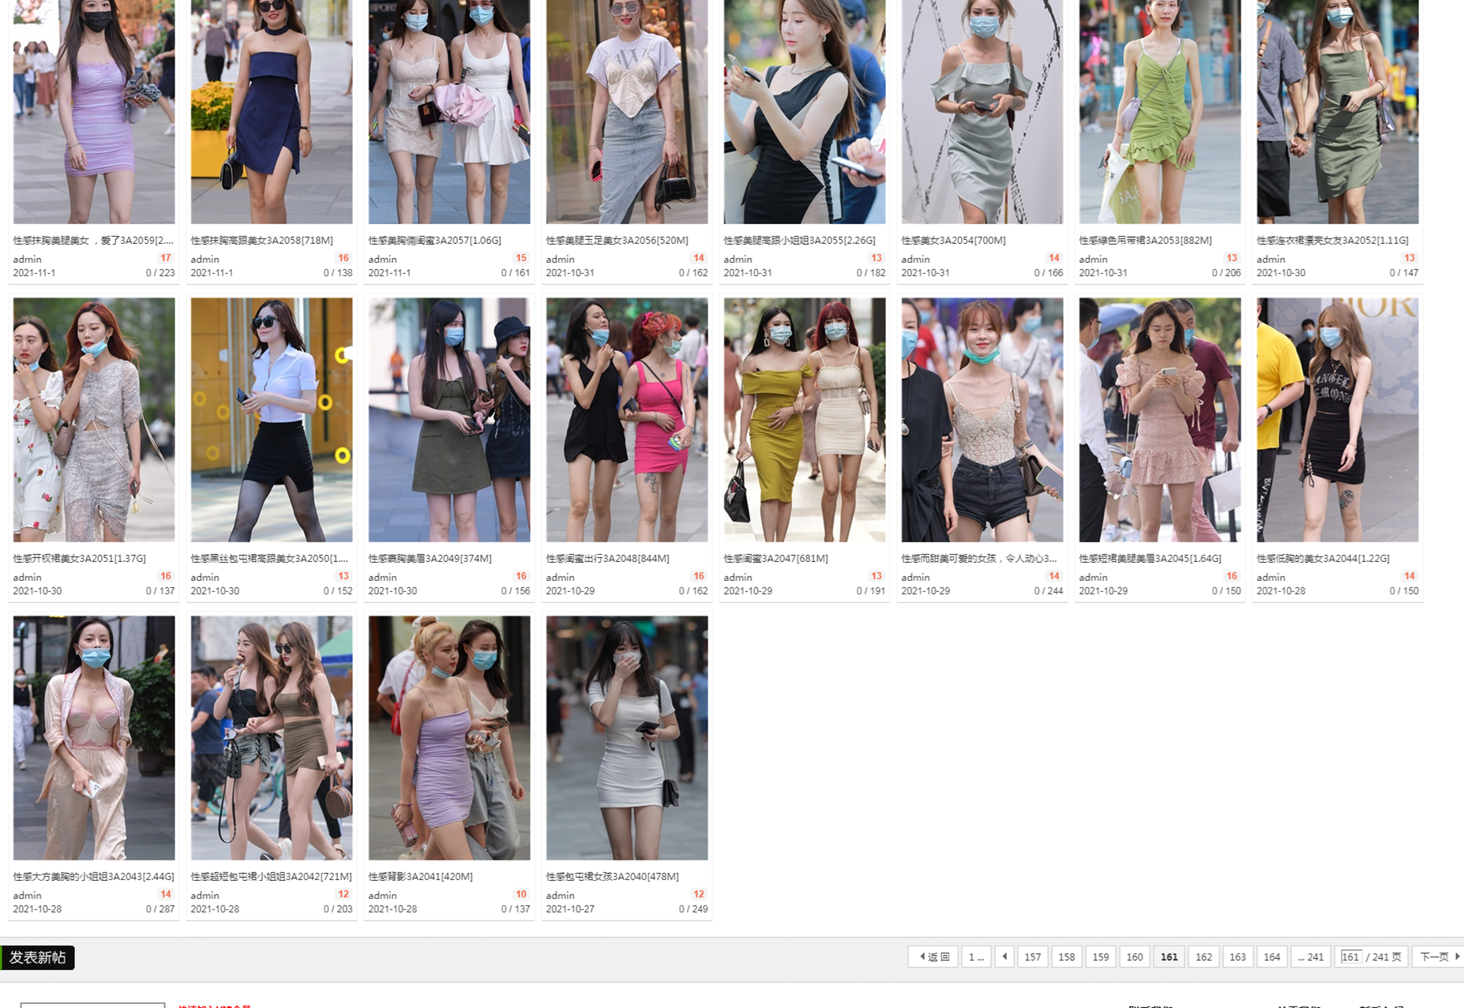This screenshot has height=1008, width=1464.
Task: Click admin author under post 3A2044
Action: click(1271, 577)
